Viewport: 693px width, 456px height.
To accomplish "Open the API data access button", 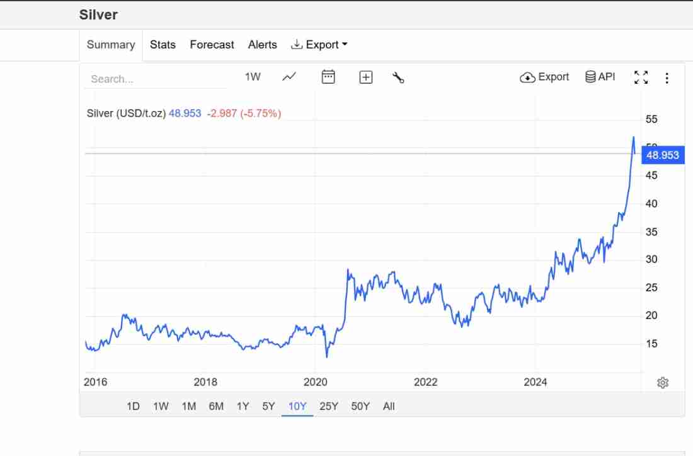I will [x=600, y=77].
